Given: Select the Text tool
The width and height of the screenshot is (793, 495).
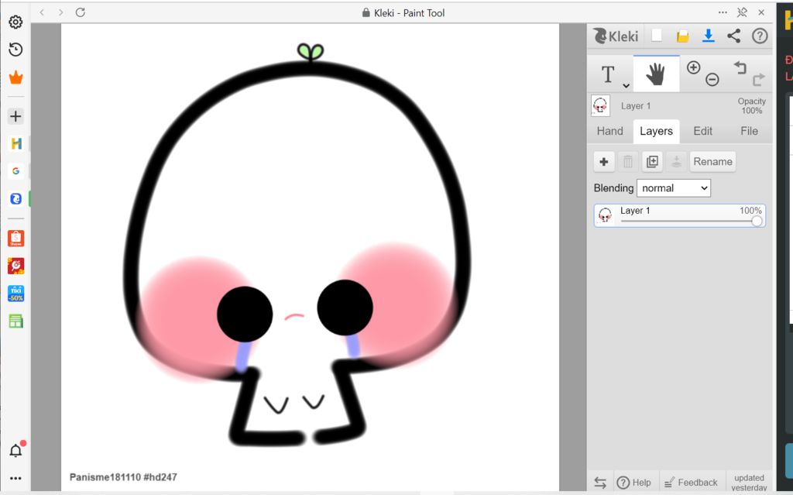Looking at the screenshot, I should [608, 74].
